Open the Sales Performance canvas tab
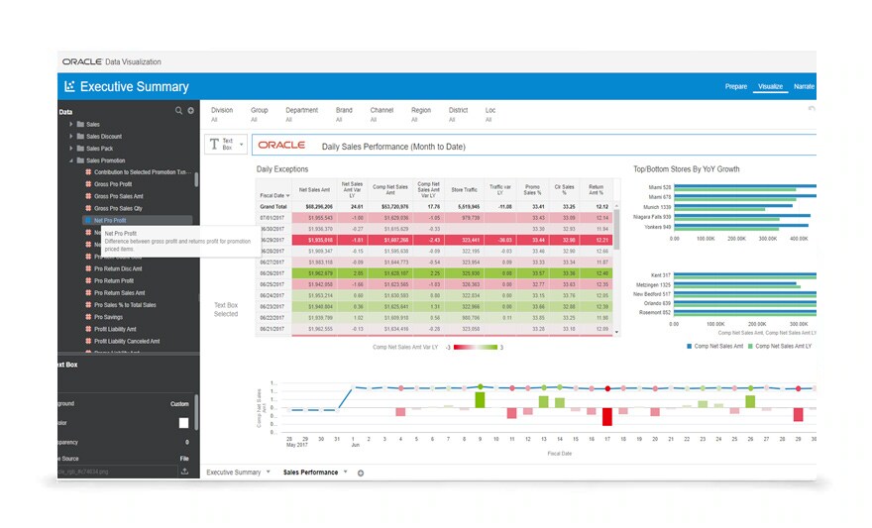The width and height of the screenshot is (872, 528). coord(310,473)
